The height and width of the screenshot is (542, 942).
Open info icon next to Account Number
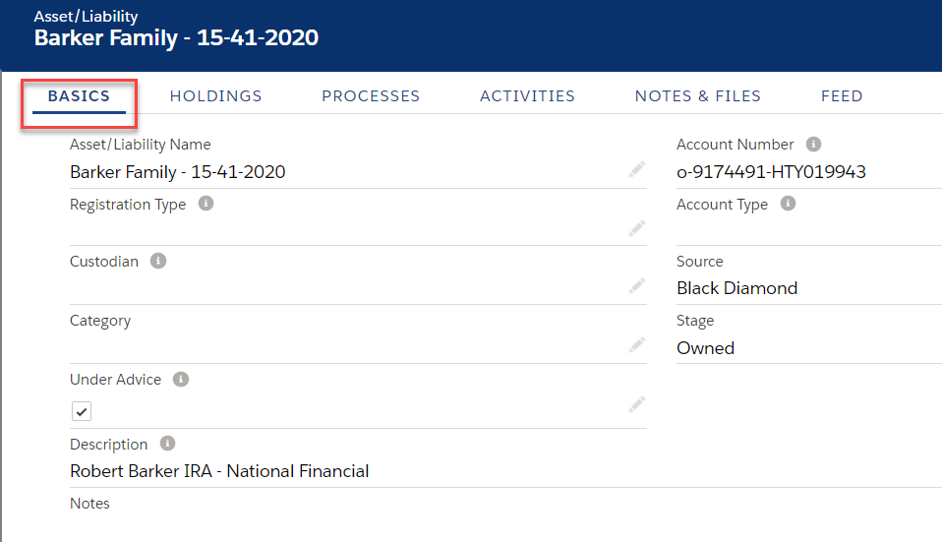[814, 145]
